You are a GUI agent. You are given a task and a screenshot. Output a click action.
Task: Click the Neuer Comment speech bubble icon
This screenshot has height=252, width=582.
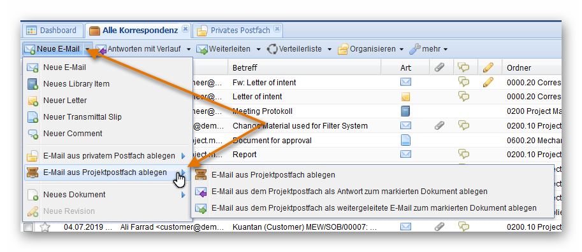33,134
